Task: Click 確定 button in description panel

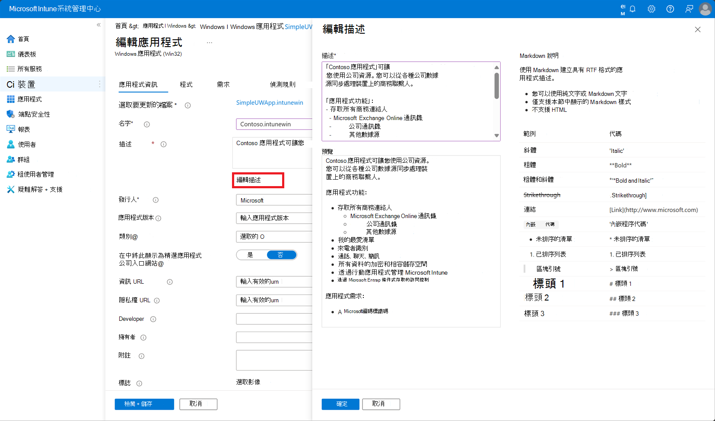Action: [340, 404]
